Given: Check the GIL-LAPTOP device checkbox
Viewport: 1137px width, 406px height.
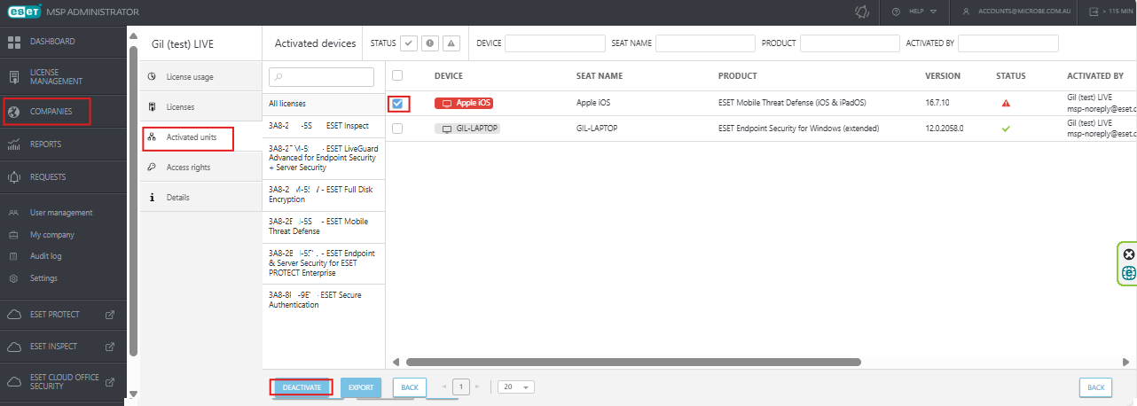Looking at the screenshot, I should pos(397,129).
